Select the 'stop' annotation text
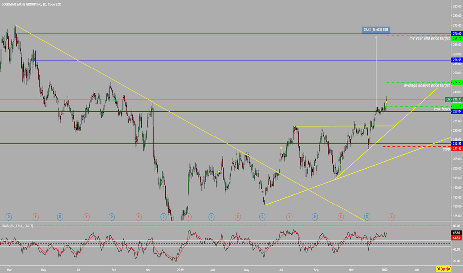Viewport: 463px width, 273px height. coord(446,149)
